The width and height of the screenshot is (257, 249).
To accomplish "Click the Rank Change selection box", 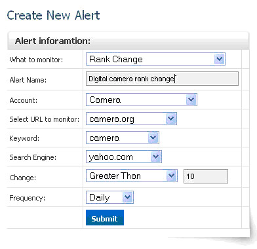I will tap(155, 59).
